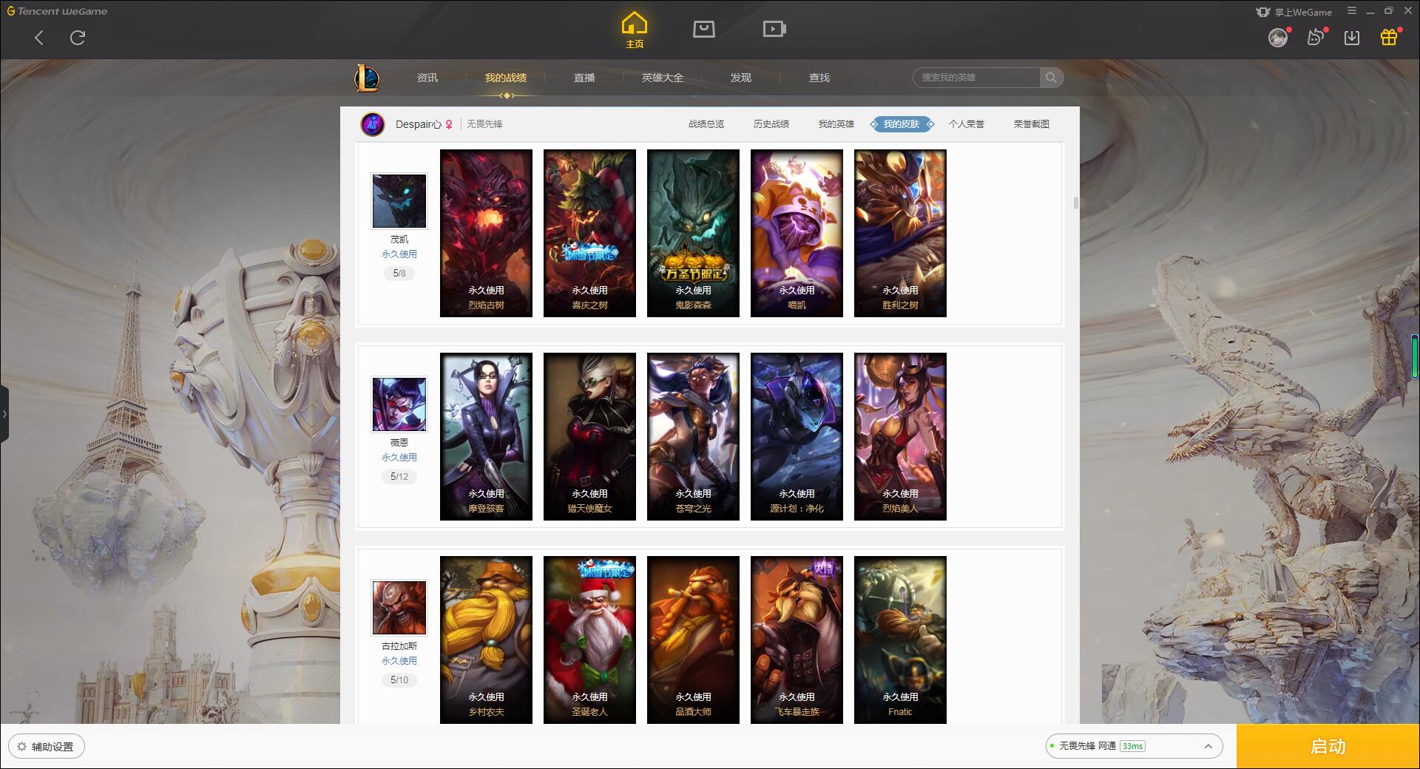Open the store bag icon in top bar
Image resolution: width=1420 pixels, height=769 pixels.
tap(703, 30)
